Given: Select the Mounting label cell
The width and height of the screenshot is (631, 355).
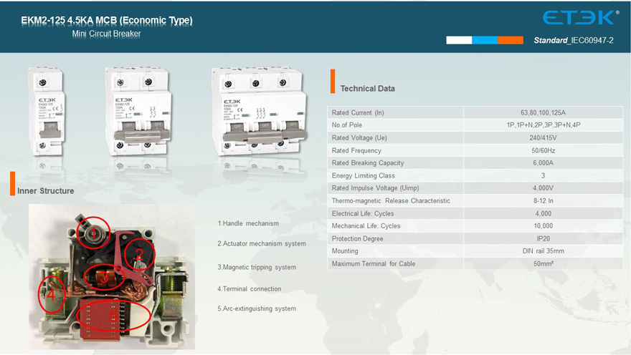Looking at the screenshot, I should click(x=396, y=251).
